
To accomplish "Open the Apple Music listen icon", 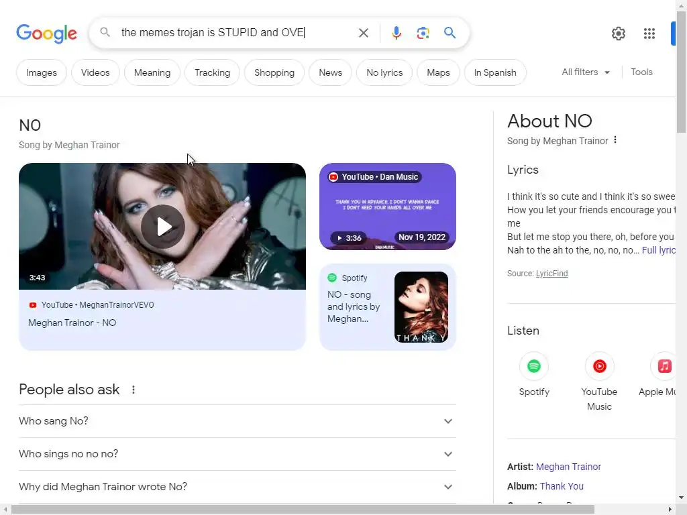I will (x=664, y=366).
